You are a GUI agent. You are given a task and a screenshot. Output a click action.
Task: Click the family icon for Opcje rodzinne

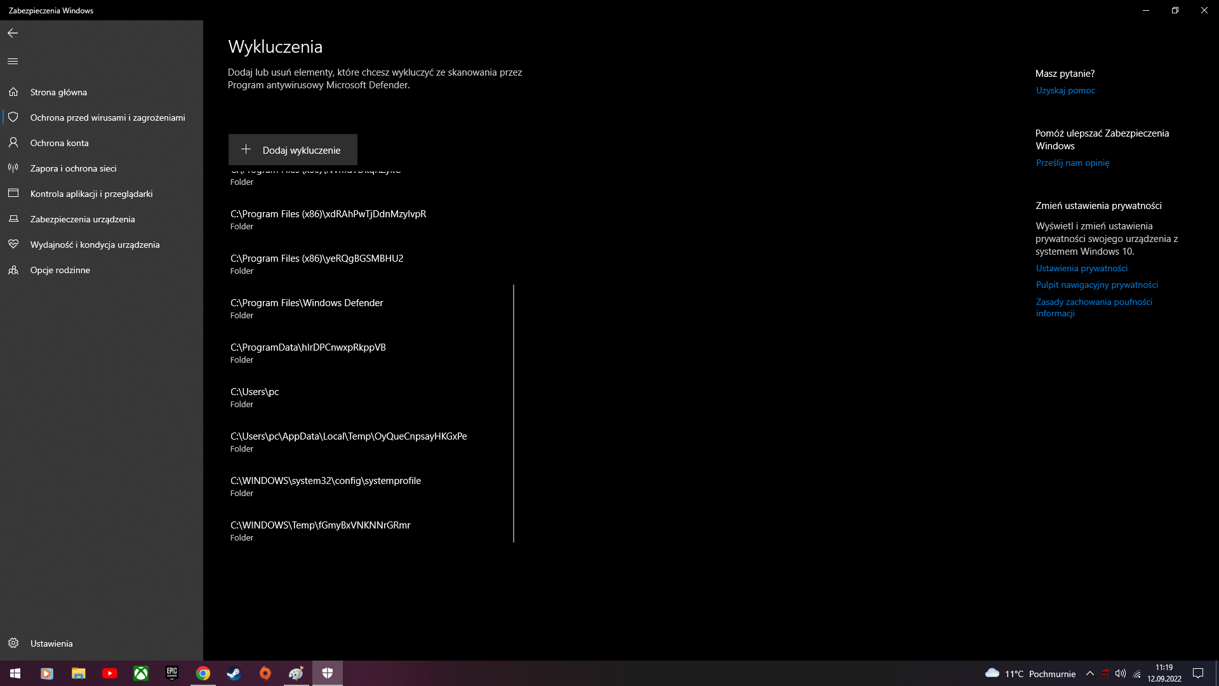[x=13, y=270]
